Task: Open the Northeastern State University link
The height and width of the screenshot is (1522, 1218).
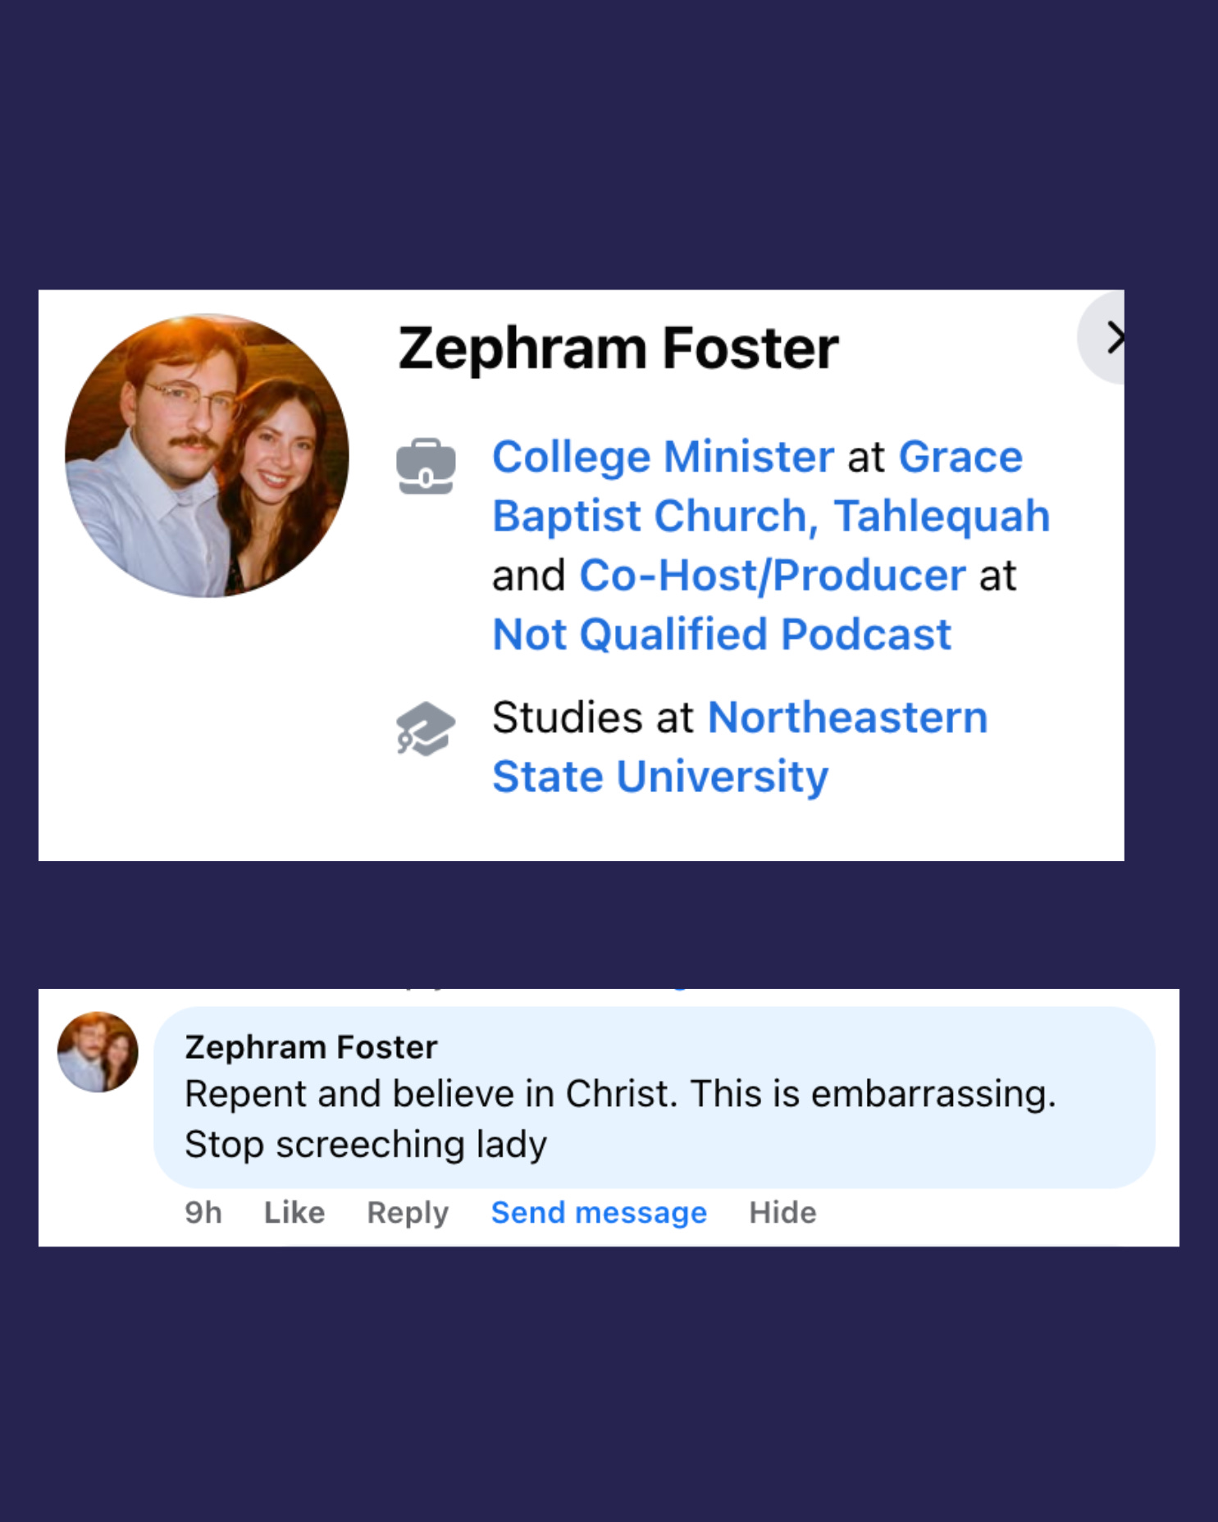Action: [740, 746]
